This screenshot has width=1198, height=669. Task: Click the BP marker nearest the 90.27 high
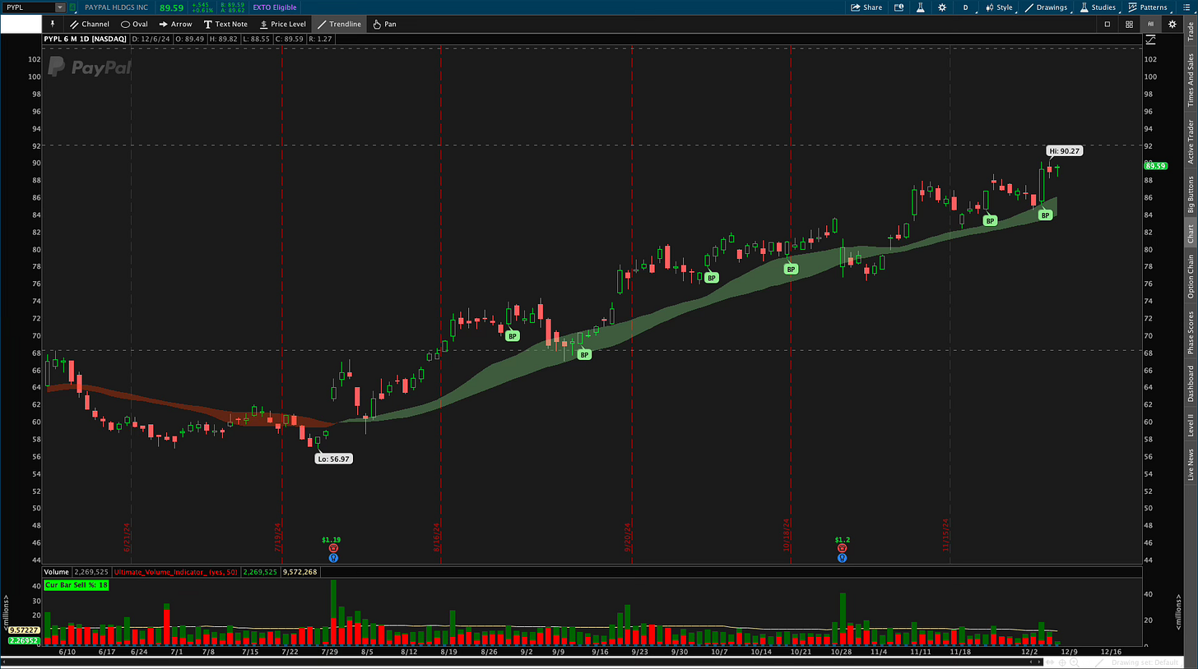(1045, 215)
